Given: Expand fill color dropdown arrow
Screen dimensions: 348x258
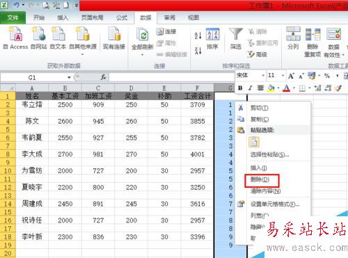Looking at the screenshot, I should [278, 88].
